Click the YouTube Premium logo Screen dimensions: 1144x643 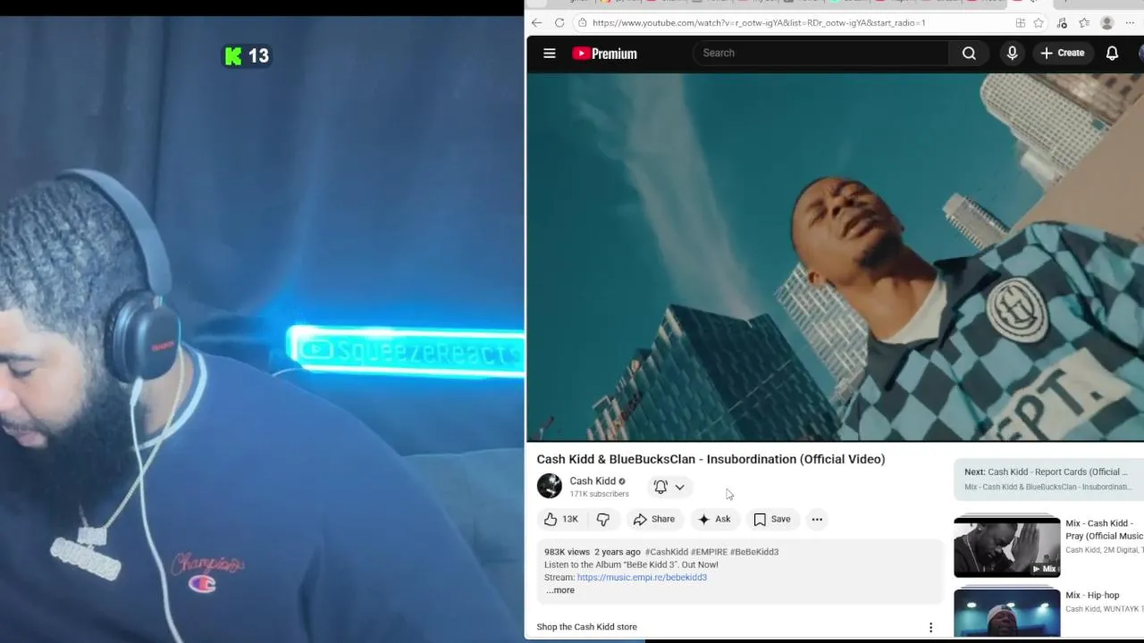(605, 54)
